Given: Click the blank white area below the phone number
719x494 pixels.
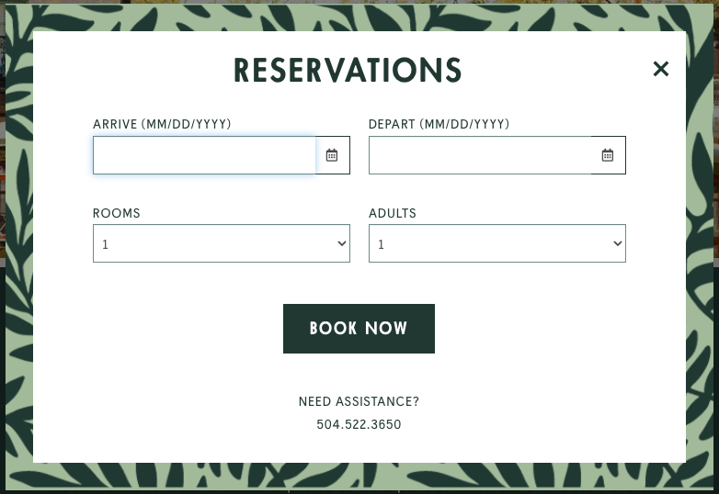Looking at the screenshot, I should (x=359, y=448).
